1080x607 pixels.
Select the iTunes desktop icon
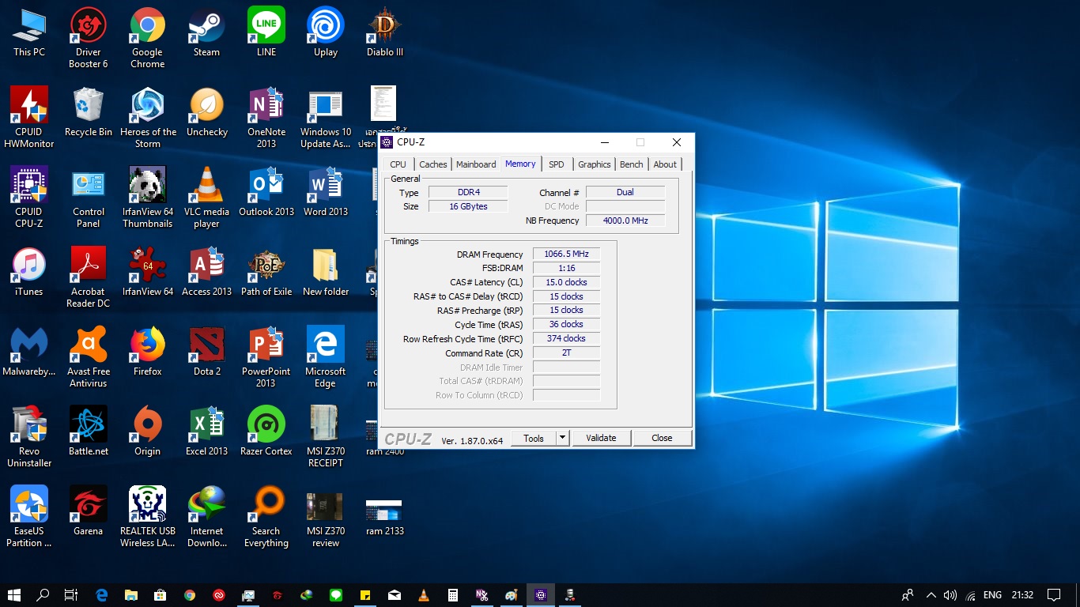point(29,272)
